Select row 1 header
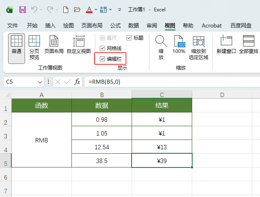260x197 pixels. coord(6,106)
